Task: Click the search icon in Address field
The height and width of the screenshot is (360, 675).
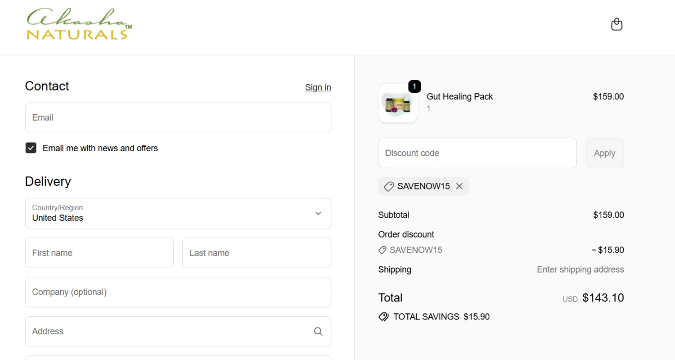Action: [318, 332]
